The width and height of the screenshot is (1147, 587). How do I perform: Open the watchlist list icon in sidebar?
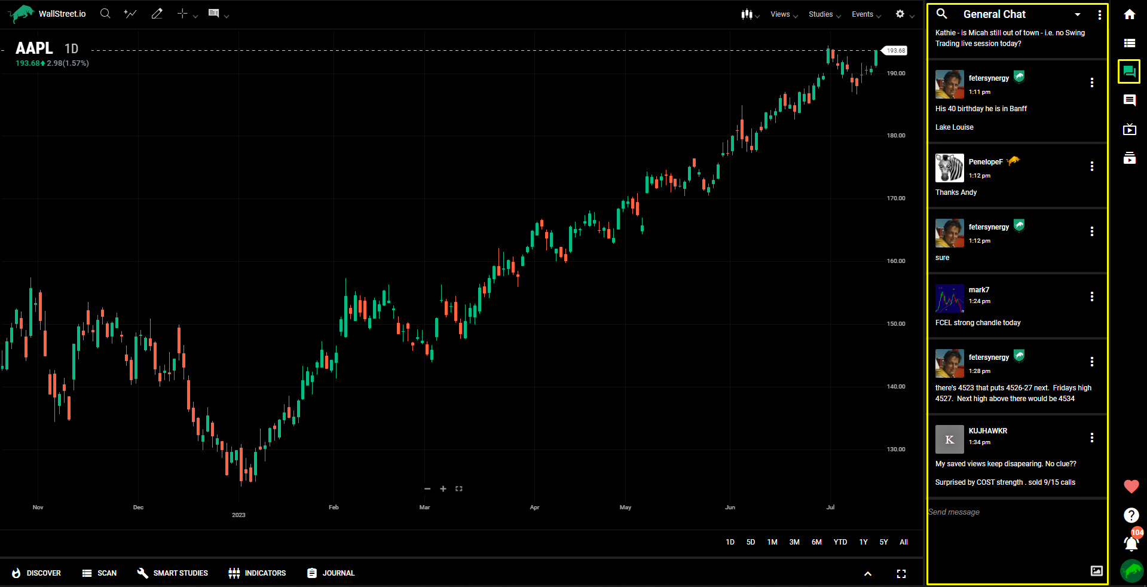pos(1130,43)
